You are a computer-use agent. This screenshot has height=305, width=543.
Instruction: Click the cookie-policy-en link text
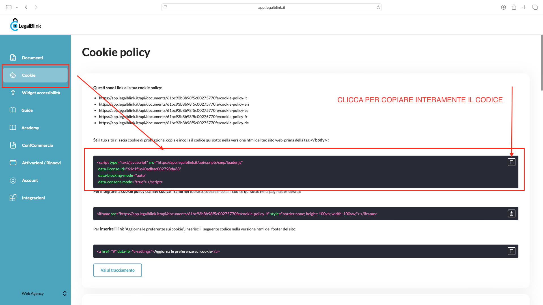coord(174,104)
